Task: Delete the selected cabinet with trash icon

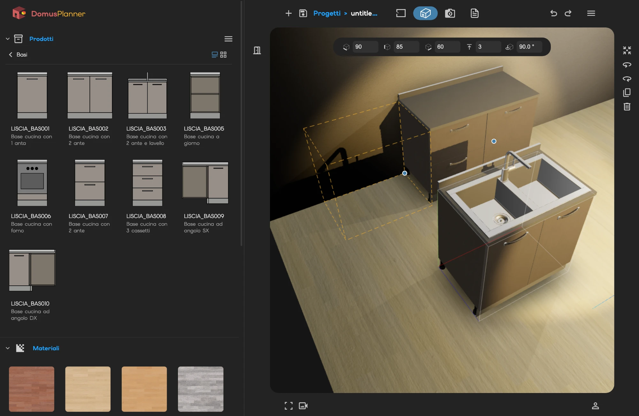Action: click(x=627, y=106)
